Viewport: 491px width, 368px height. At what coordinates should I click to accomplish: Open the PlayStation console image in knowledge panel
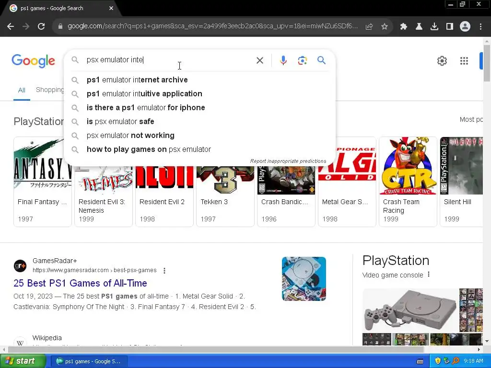410,310
